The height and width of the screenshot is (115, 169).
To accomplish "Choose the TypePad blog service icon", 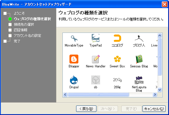I will (96, 38).
